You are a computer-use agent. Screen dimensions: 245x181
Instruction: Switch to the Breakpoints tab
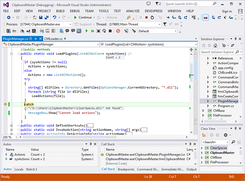[x=126, y=169]
